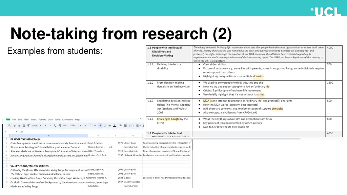The image size is (347, 195).
Task: Click the merge cells icon
Action: 130,126
